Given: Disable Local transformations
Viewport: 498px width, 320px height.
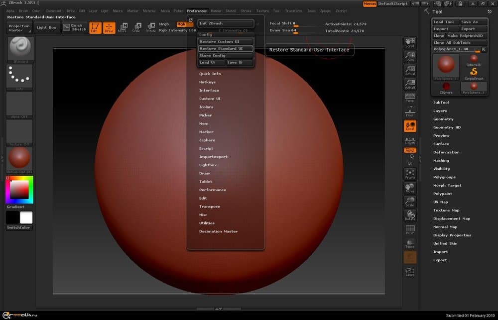Looking at the screenshot, I should pos(410,126).
